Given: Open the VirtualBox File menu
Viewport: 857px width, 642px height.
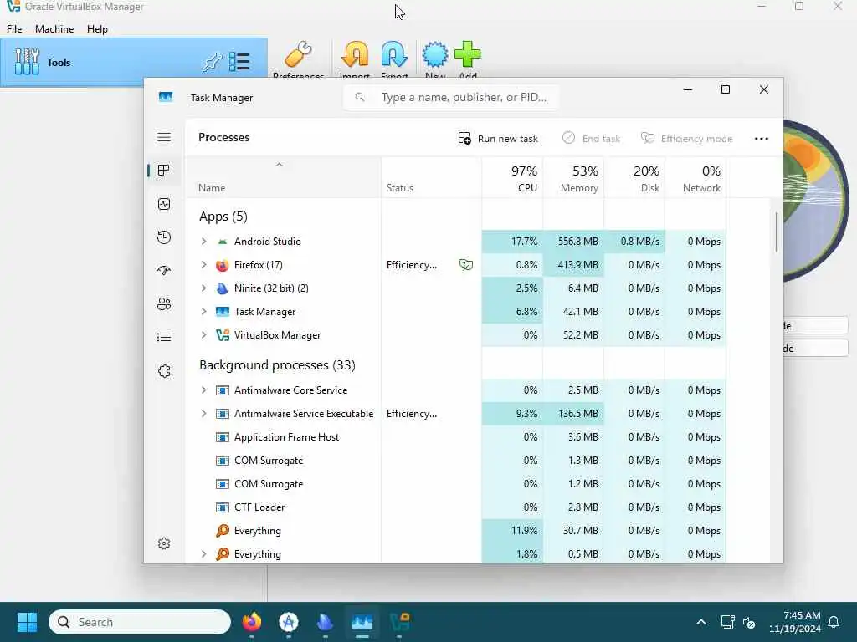Looking at the screenshot, I should pos(14,29).
